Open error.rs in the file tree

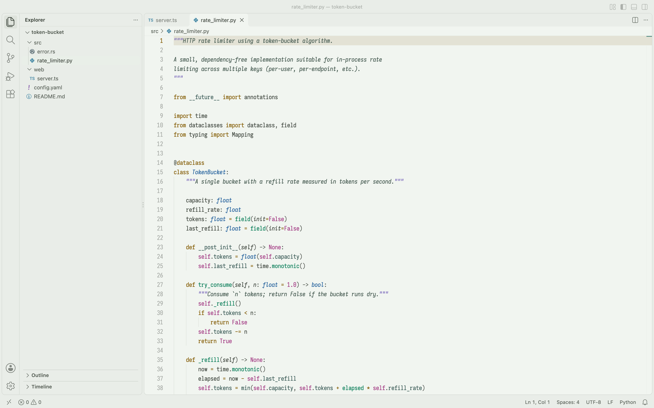pos(81,52)
